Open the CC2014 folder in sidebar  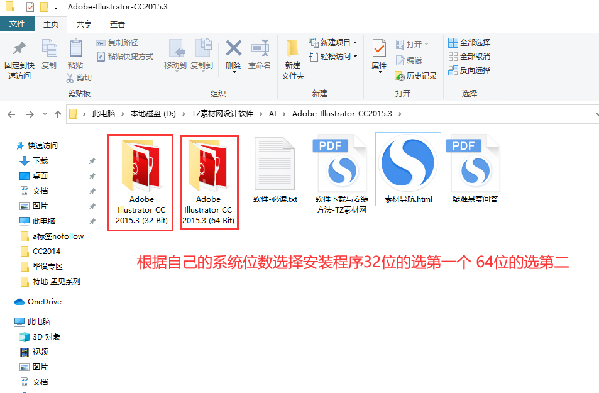click(x=40, y=251)
